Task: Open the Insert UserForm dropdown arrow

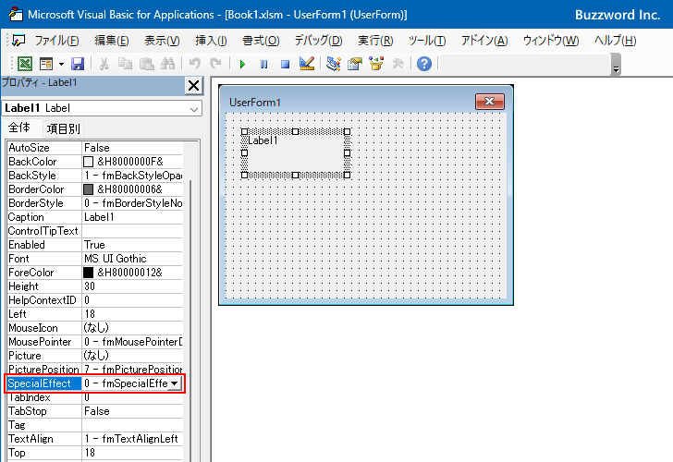Action: (x=61, y=65)
